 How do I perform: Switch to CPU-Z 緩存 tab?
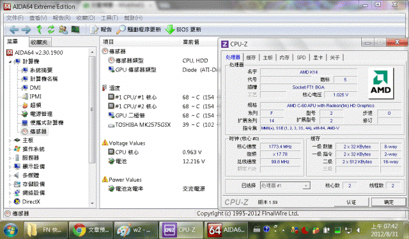(x=251, y=57)
